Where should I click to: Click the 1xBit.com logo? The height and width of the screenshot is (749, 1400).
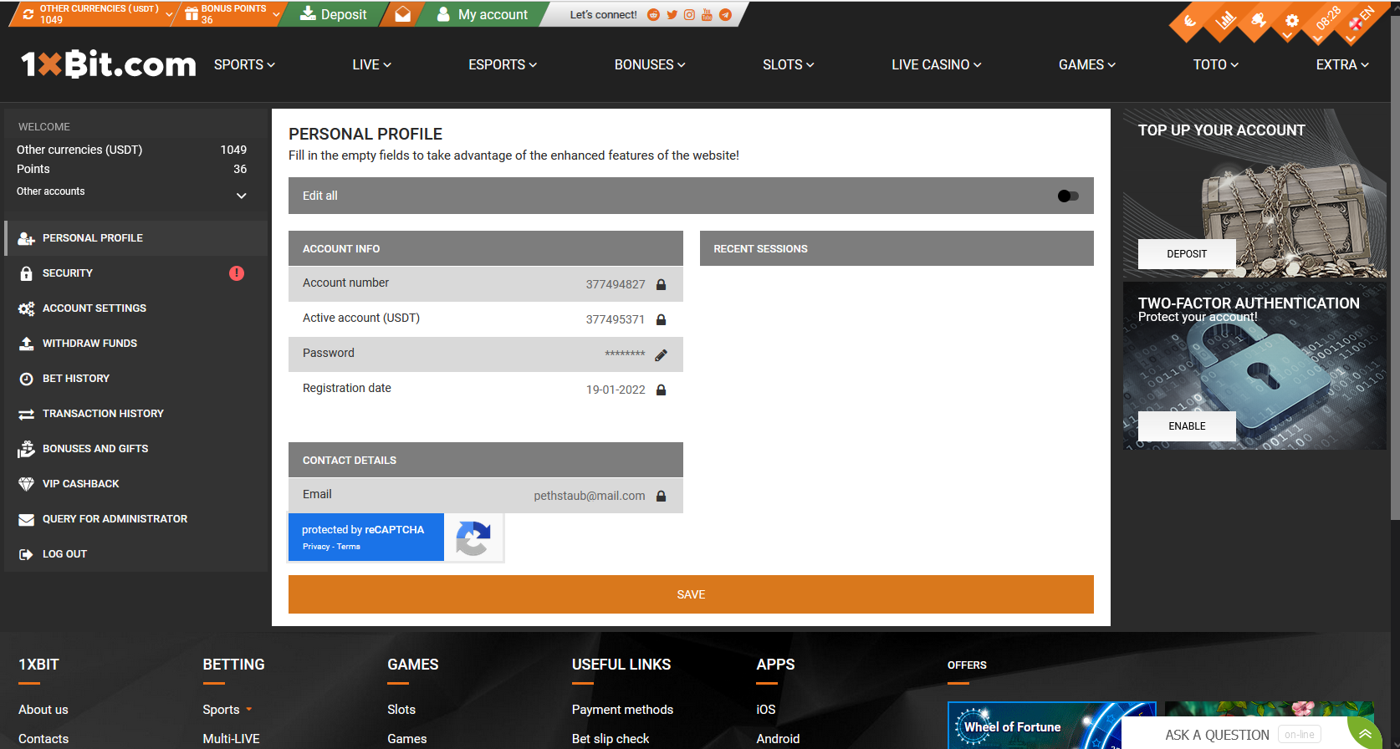pyautogui.click(x=108, y=64)
